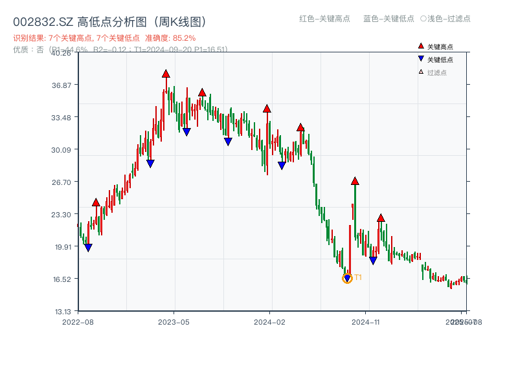The height and width of the screenshot is (388, 518).
Task: Select the first red key-high triangle just above the 23.30 level
Action: 96,202
